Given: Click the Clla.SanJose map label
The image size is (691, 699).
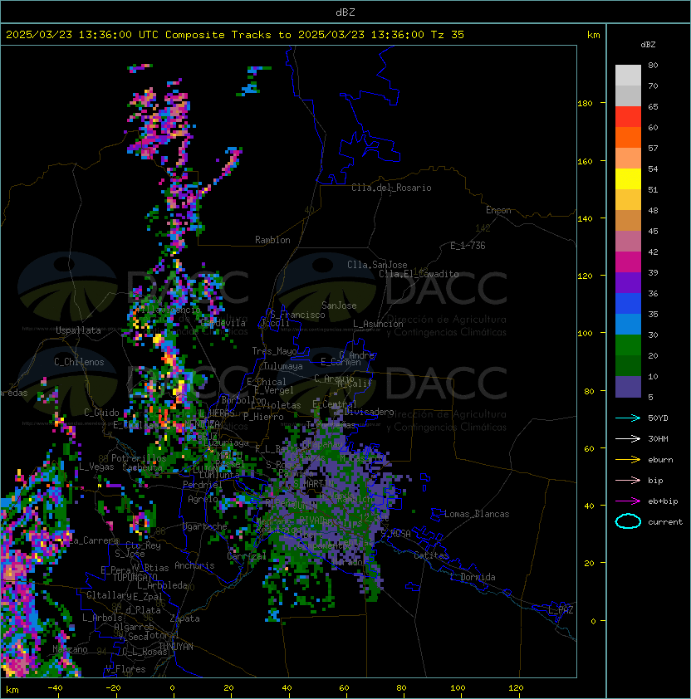Looking at the screenshot, I should [x=377, y=265].
